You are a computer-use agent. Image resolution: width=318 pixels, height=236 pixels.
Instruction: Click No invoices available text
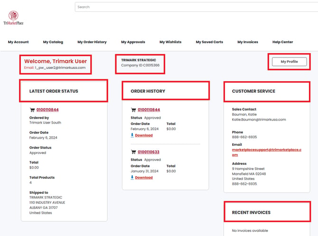click(x=250, y=230)
